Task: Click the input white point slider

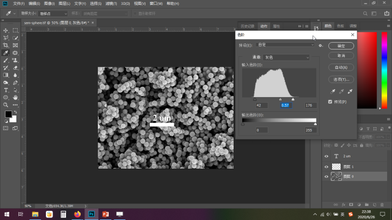Action: coord(293,100)
